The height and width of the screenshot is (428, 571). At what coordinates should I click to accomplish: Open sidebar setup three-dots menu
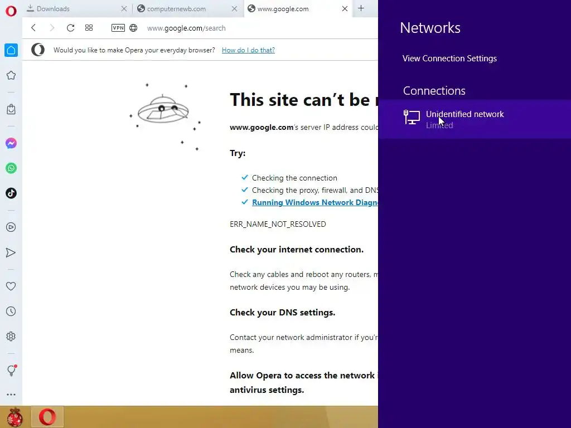pos(11,395)
